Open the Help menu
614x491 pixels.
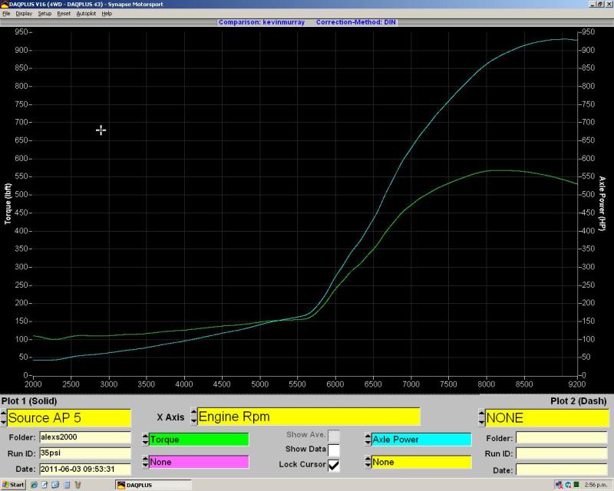[107, 13]
